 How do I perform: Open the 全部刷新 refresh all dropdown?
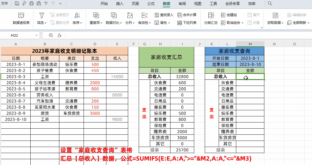(x=298, y=22)
